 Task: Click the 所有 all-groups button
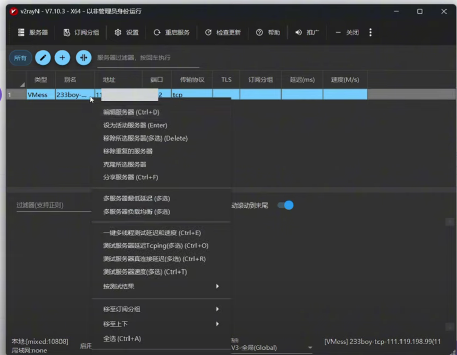point(20,58)
